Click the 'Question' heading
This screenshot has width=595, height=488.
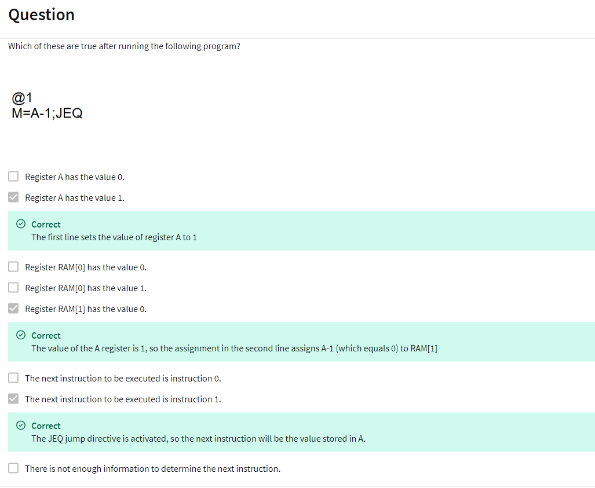(41, 15)
